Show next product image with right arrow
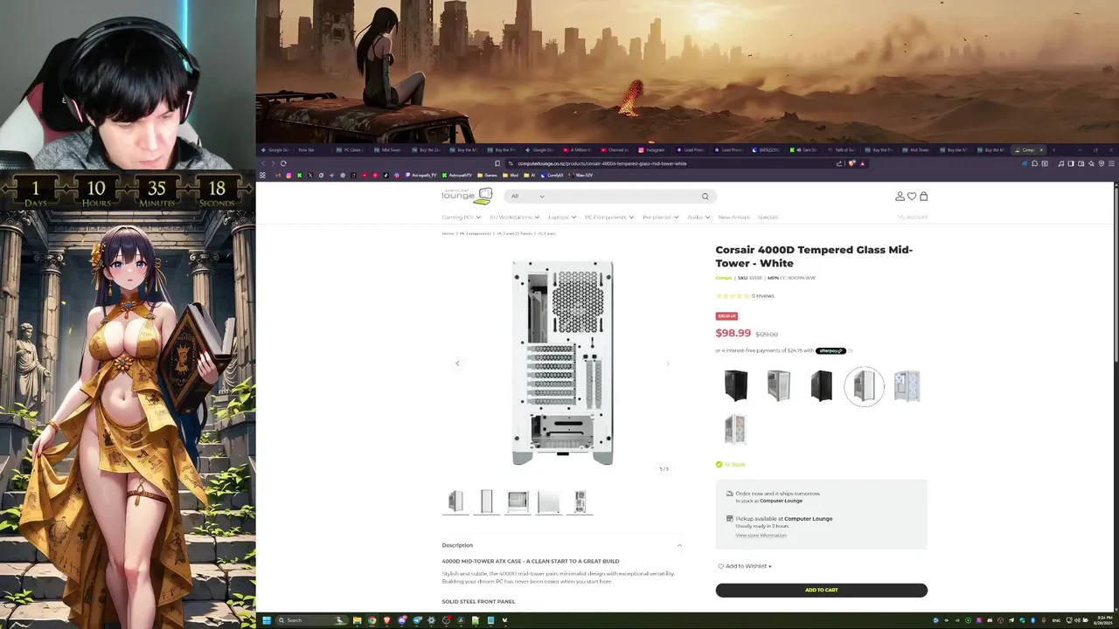Viewport: 1119px width, 629px height. (x=668, y=363)
